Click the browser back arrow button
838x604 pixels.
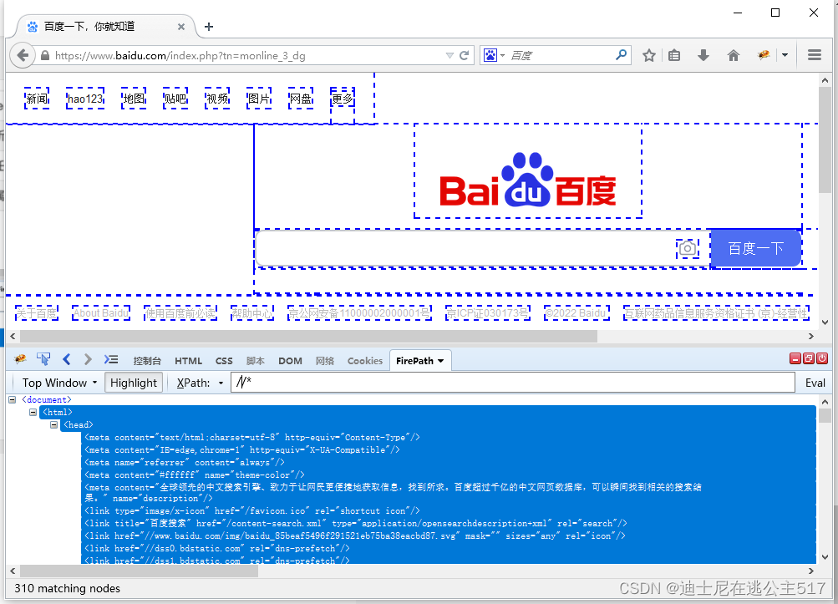pos(23,55)
